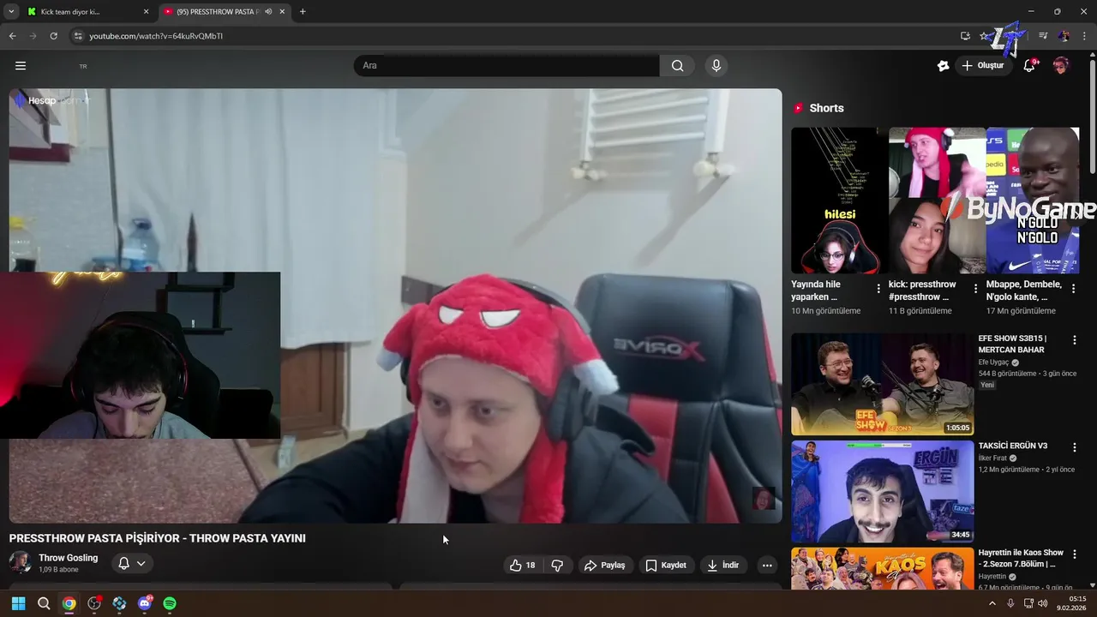Click the Kaydet save button

pos(666,565)
